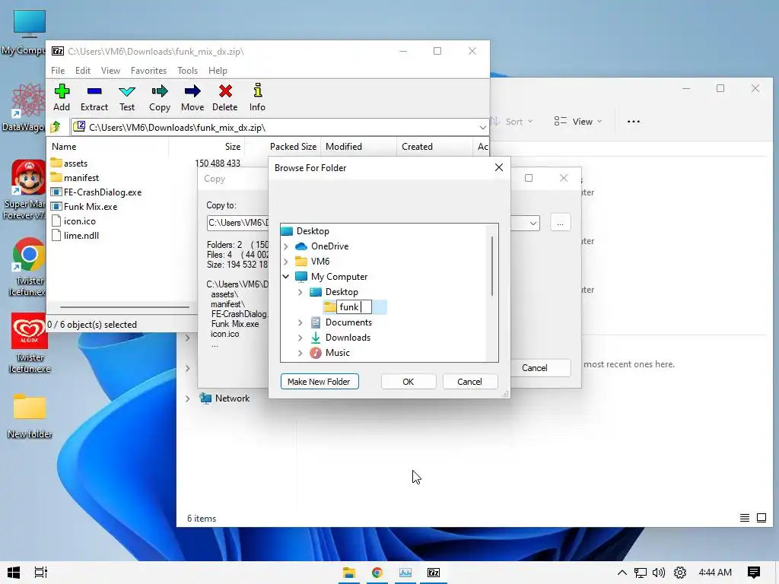Click the Extract toolbar icon
The image size is (779, 584).
(x=94, y=97)
